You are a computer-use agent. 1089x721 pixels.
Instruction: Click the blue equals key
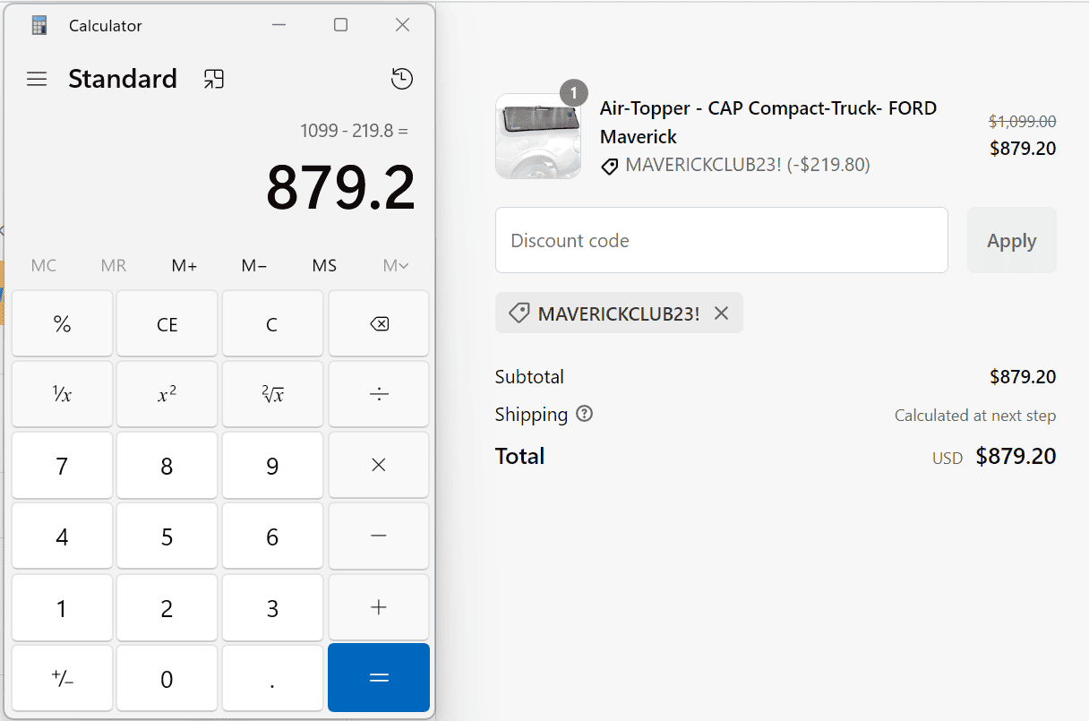tap(379, 678)
